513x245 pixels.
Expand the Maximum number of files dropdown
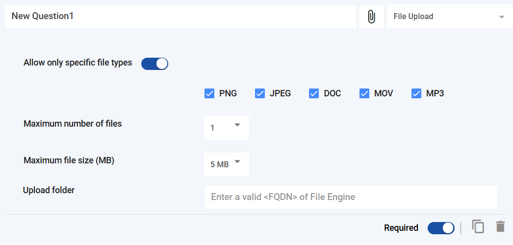pyautogui.click(x=226, y=128)
